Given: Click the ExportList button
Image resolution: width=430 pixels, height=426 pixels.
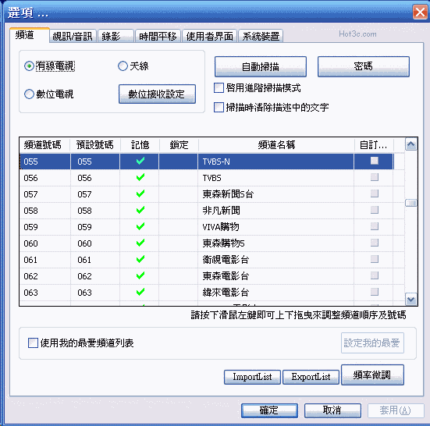Looking at the screenshot, I should pyautogui.click(x=311, y=377).
